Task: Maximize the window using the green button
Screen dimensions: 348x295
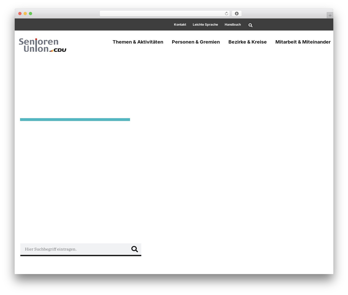Action: click(x=30, y=14)
